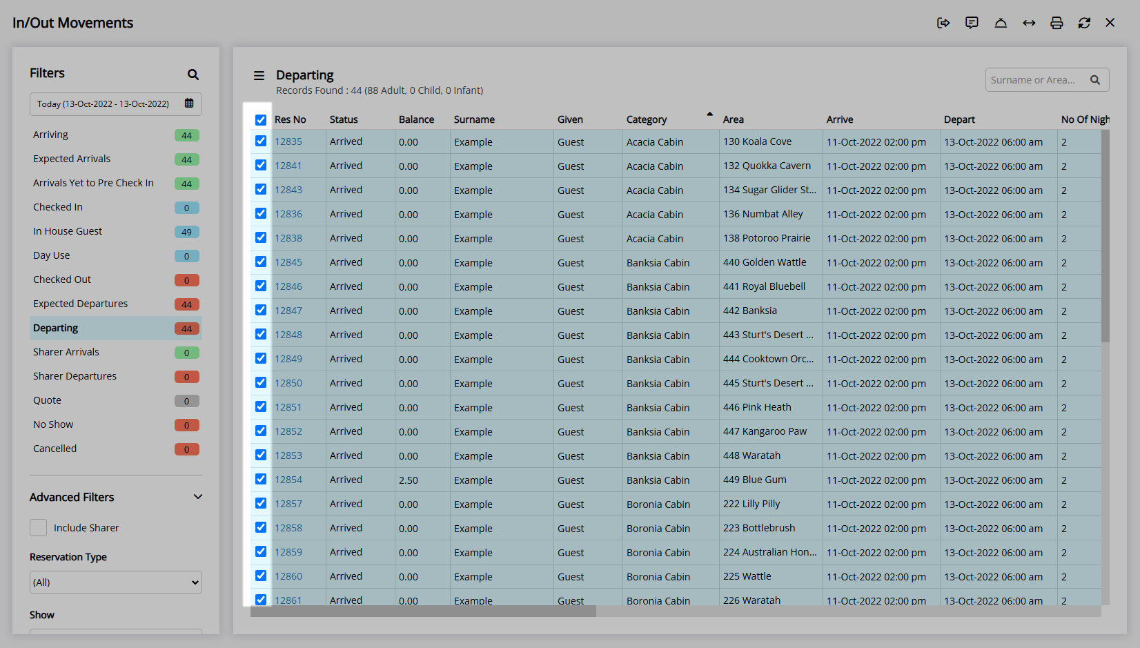The image size is (1140, 648).
Task: Click the horizontal scrollbar thumb below table
Action: [423, 611]
